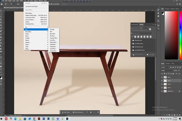Open the layer Kind filter dropdown
182x121 pixels.
(x=165, y=67)
